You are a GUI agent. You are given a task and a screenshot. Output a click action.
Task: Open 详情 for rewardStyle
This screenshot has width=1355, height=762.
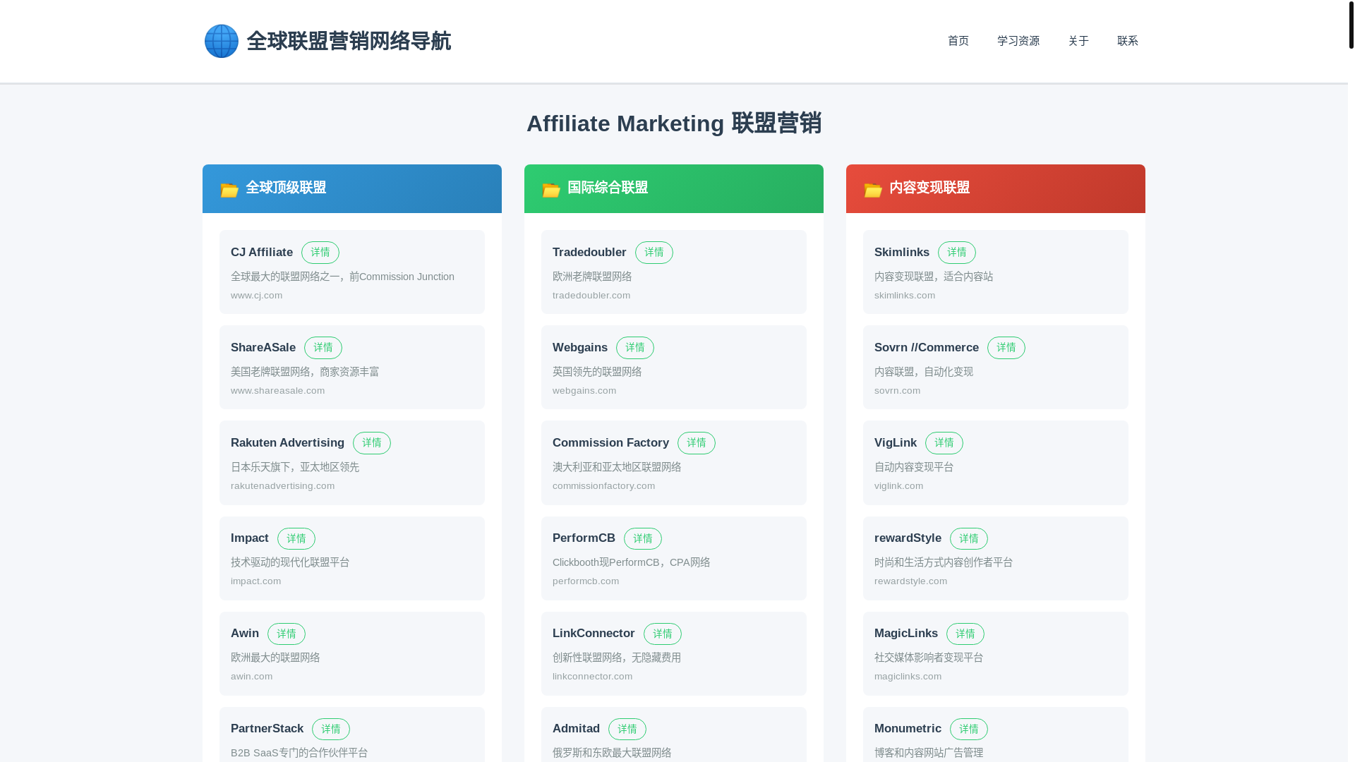click(969, 538)
